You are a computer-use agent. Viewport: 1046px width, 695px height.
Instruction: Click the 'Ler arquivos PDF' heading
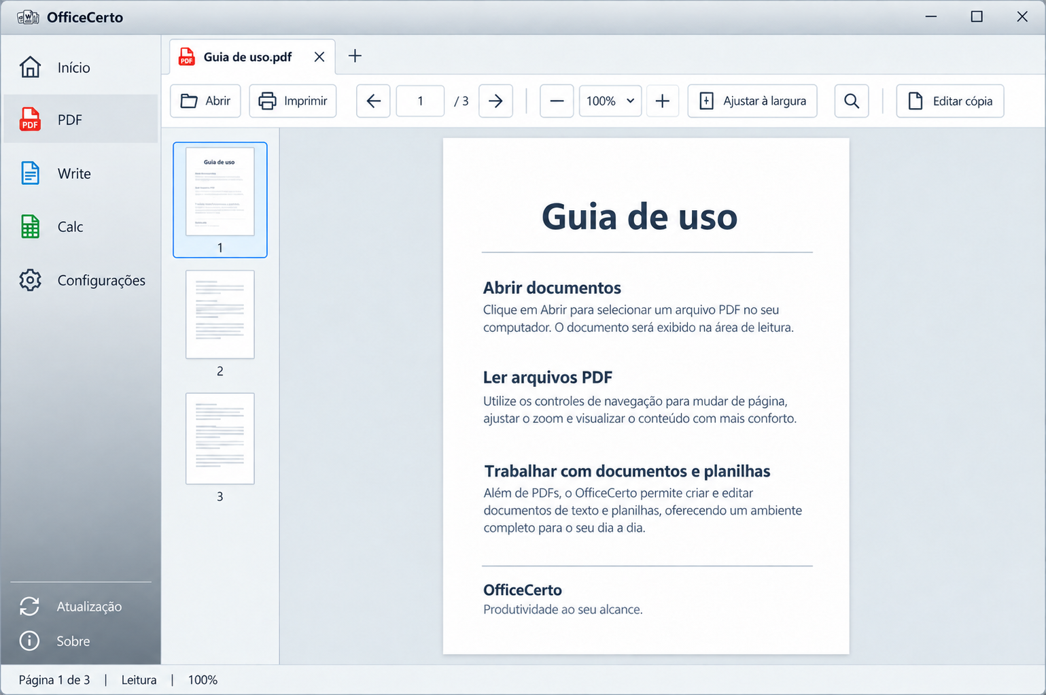tap(548, 377)
